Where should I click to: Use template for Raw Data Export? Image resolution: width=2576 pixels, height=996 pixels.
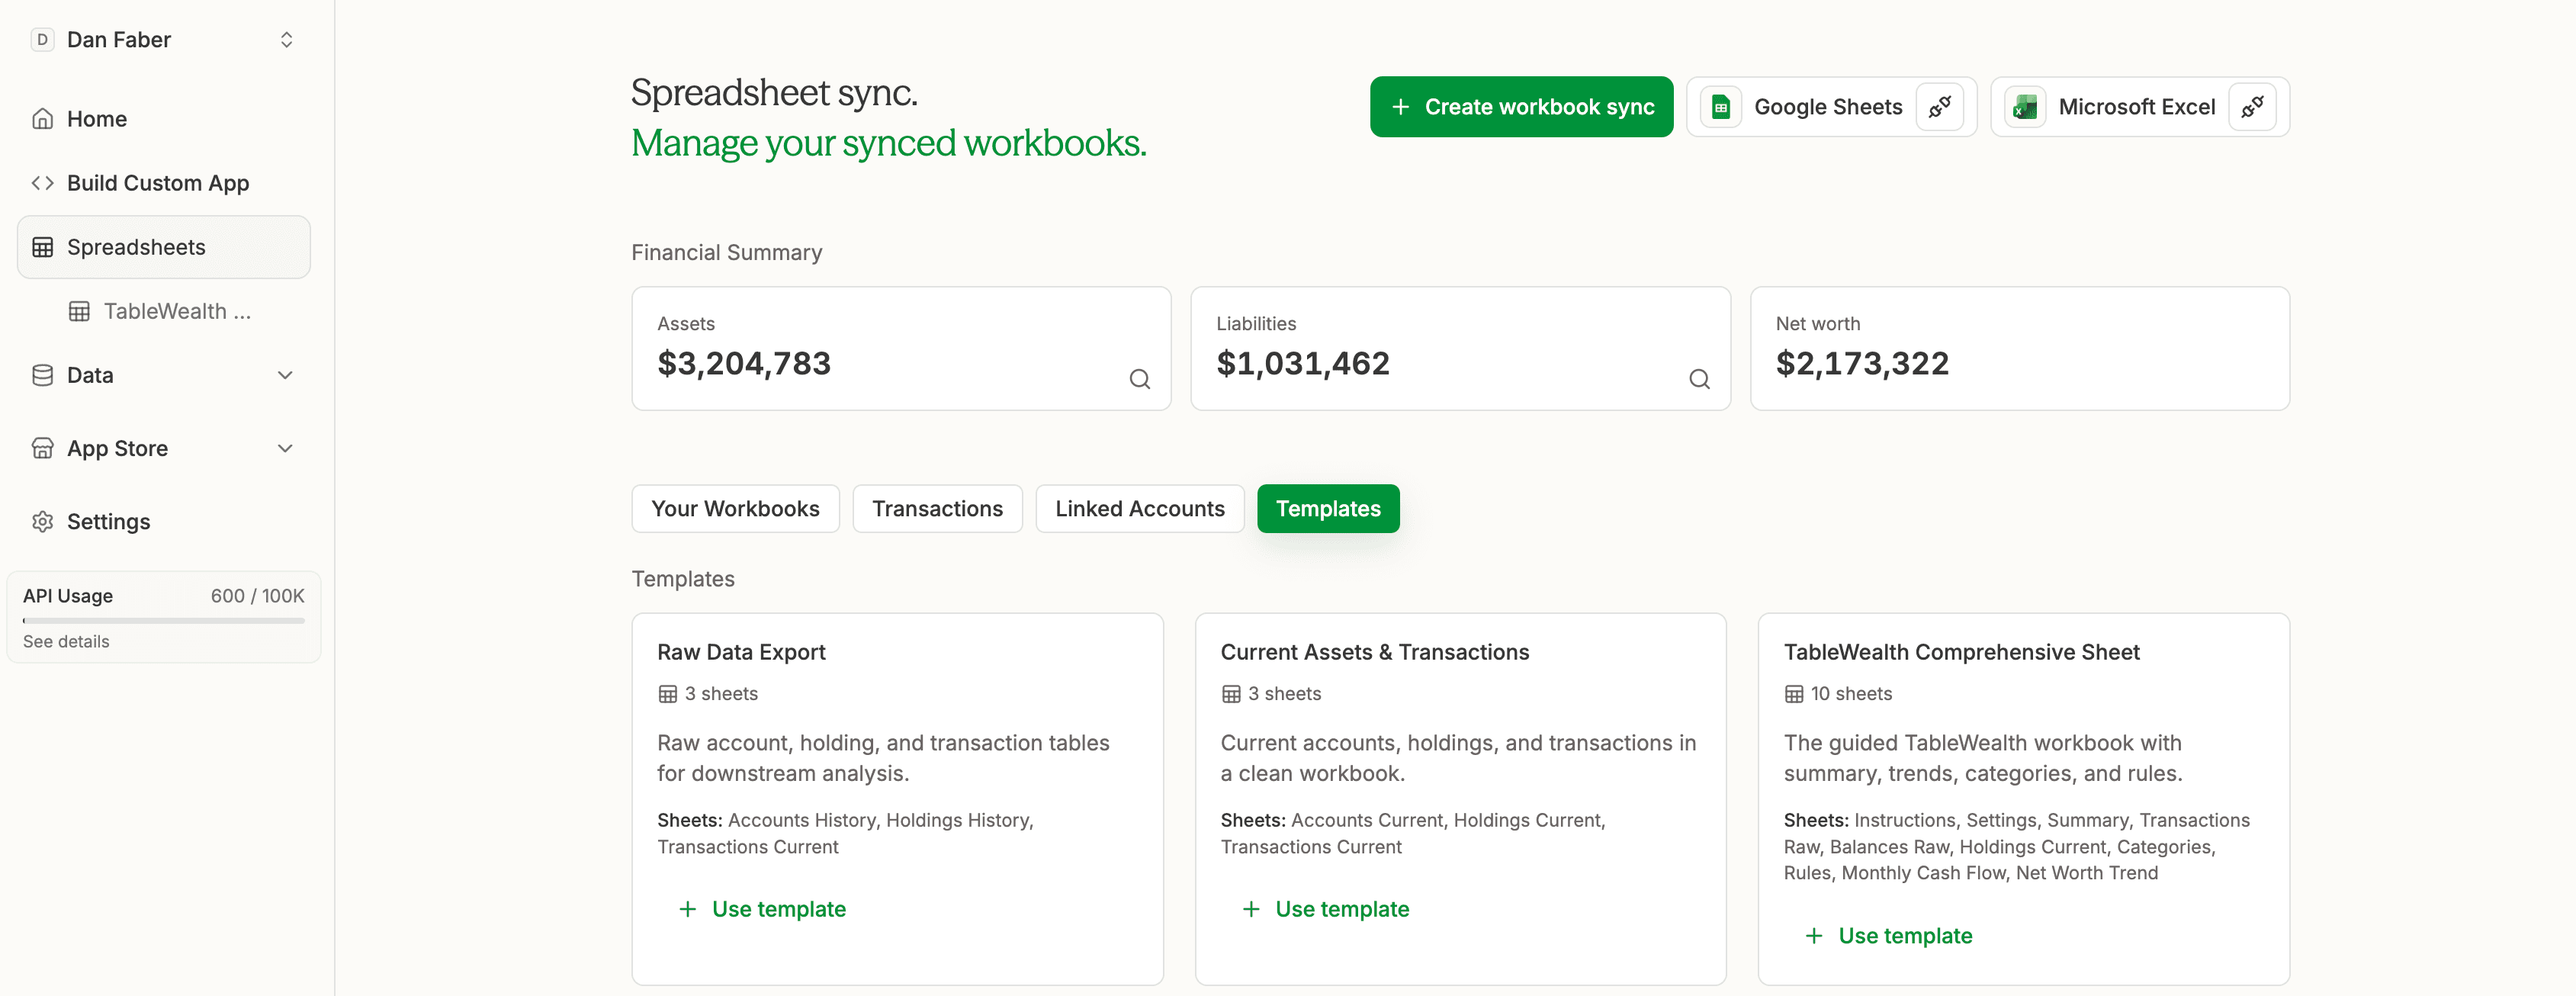click(762, 909)
